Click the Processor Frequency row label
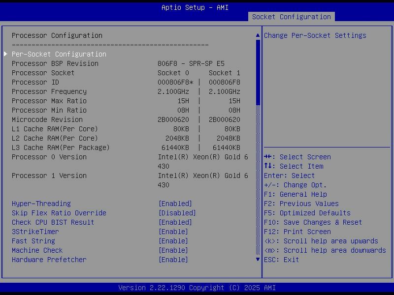Screen dimensions: 394x295 [49, 91]
